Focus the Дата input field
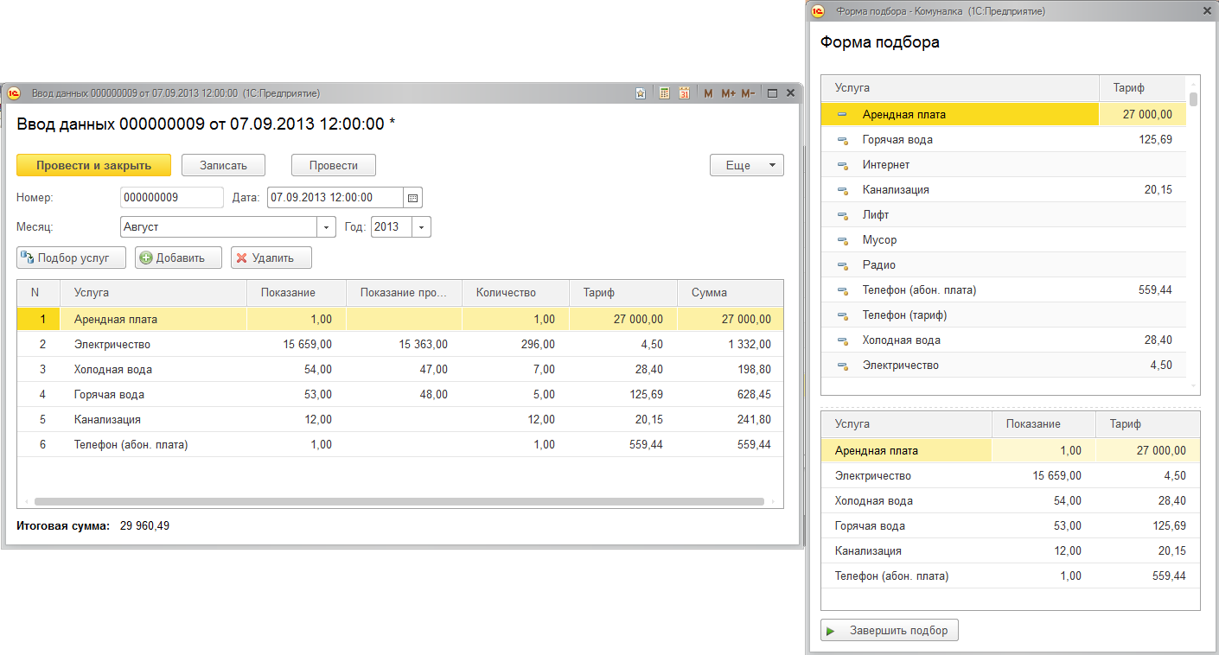This screenshot has width=1219, height=655. [x=335, y=198]
